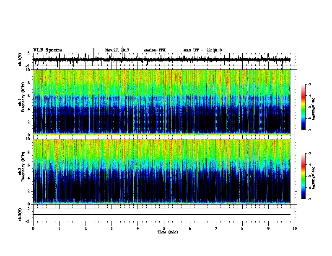The height and width of the screenshot is (256, 332).
Task: Click the "station=ITK" label
Action: click(155, 50)
